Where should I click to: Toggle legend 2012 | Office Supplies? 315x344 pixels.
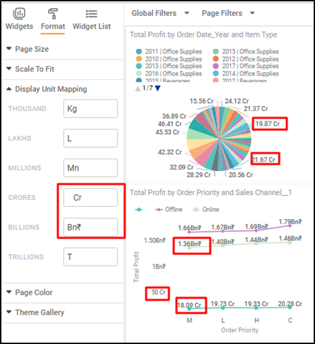[246, 59]
